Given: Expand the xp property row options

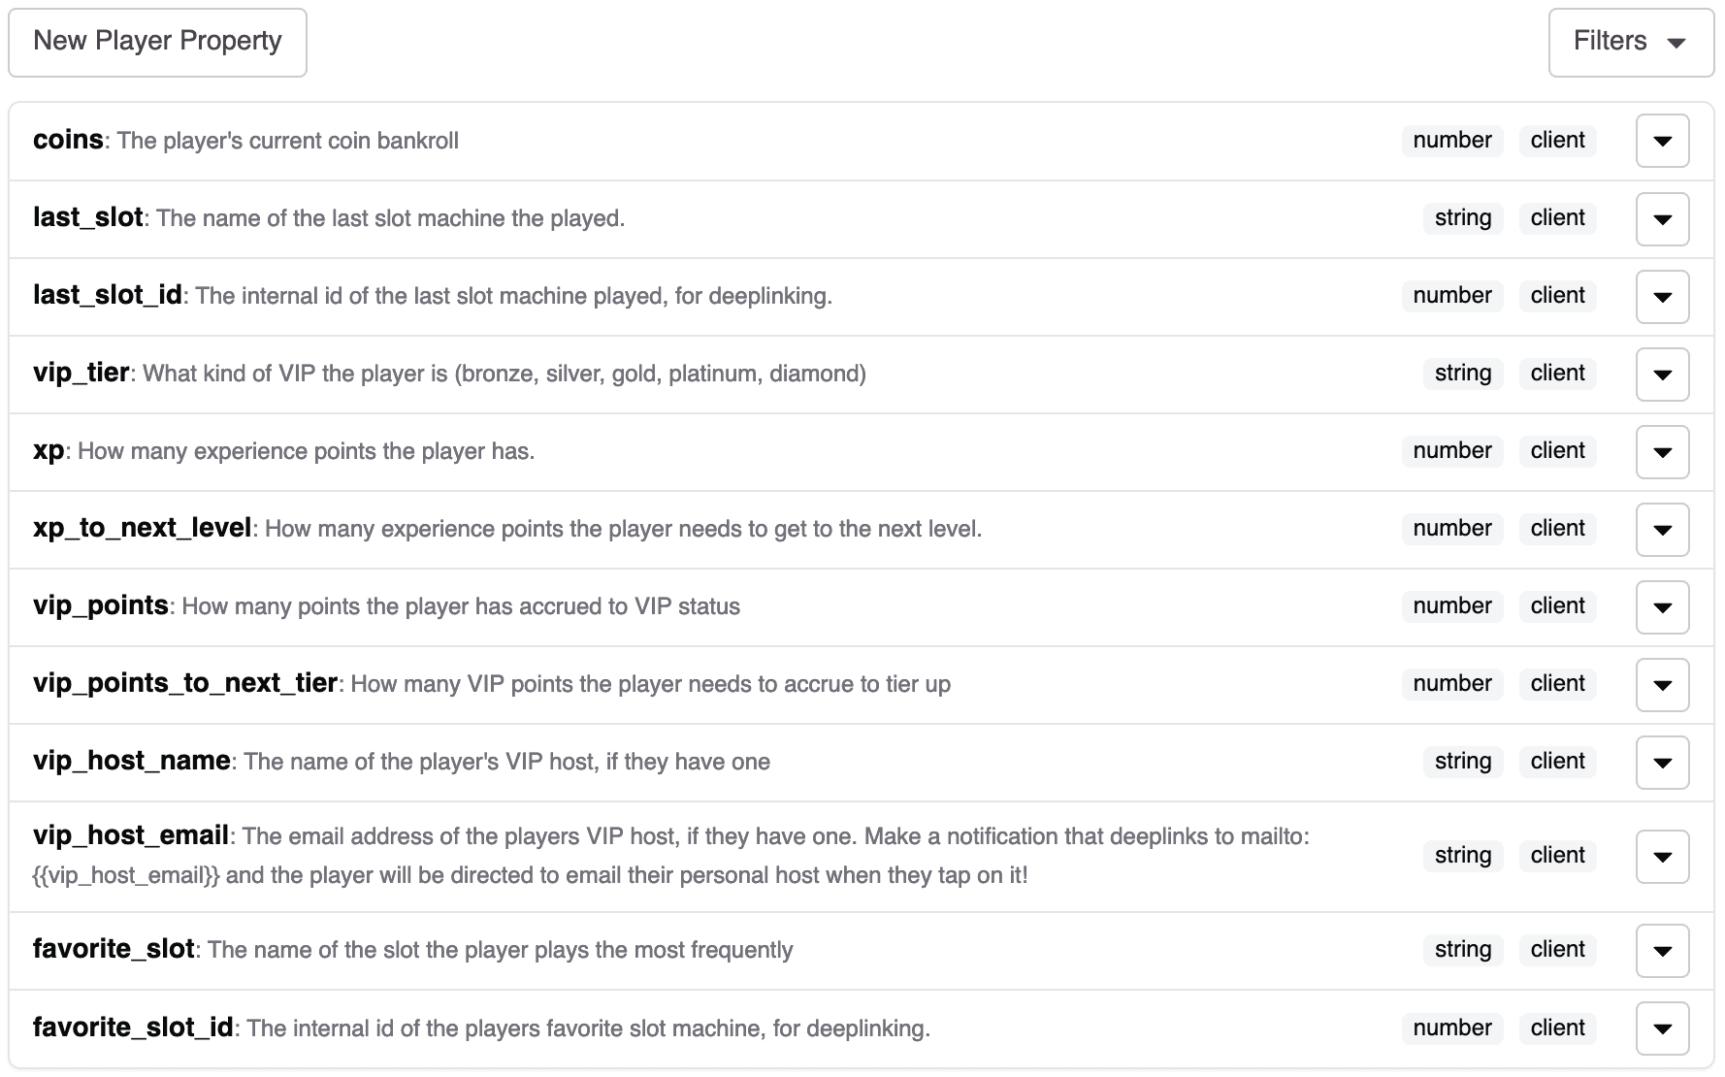Looking at the screenshot, I should tap(1662, 451).
